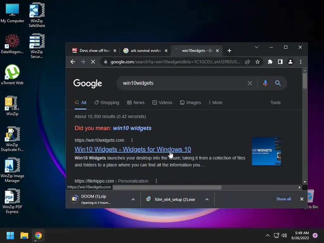Click the horizontal scrollbar right arrow
This screenshot has width=324, height=243.
[x=299, y=187]
